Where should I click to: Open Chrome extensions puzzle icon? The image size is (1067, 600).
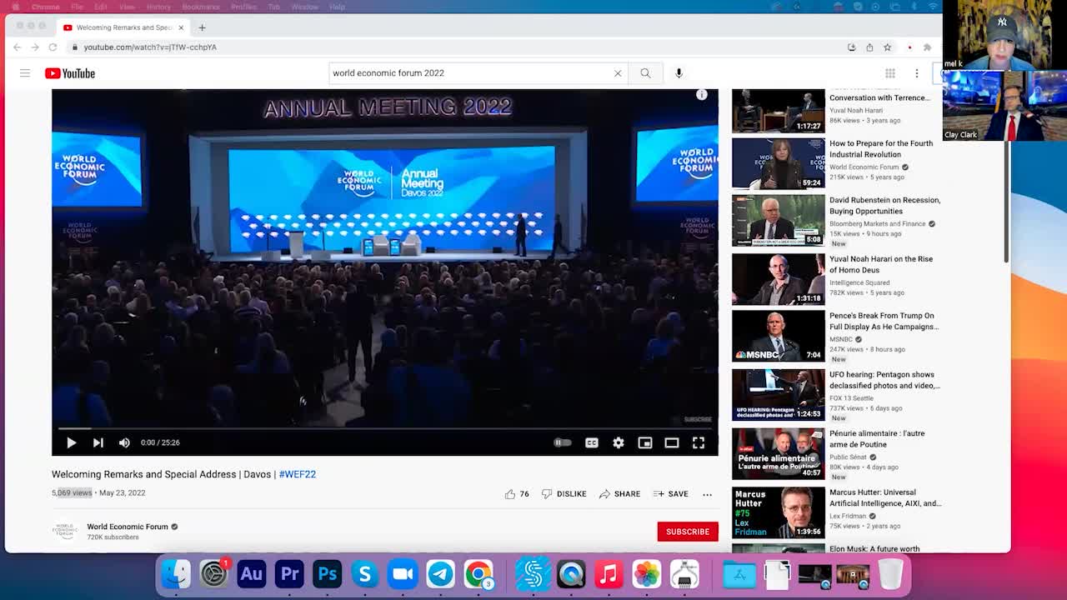tap(927, 47)
